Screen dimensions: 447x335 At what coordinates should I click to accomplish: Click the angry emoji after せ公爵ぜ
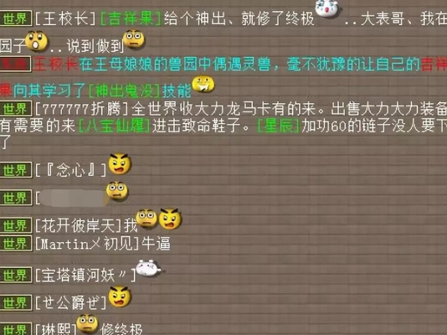[x=120, y=296]
